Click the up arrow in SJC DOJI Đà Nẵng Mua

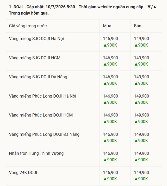tap(105, 84)
